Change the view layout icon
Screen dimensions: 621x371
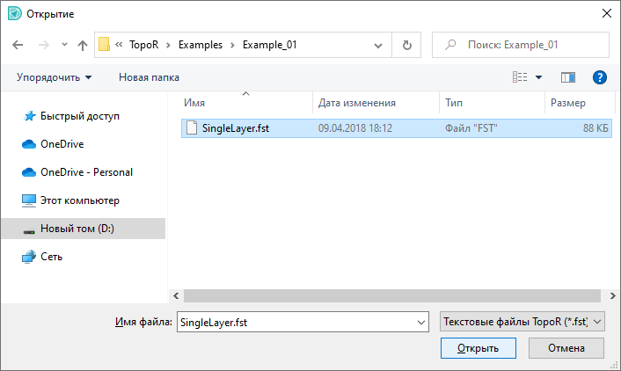521,77
